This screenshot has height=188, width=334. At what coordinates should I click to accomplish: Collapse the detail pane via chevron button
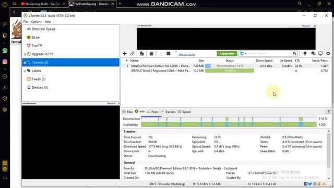tap(328, 111)
